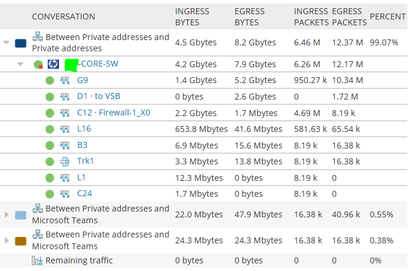Sort by the EGRESS BYTES column header

pyautogui.click(x=249, y=17)
